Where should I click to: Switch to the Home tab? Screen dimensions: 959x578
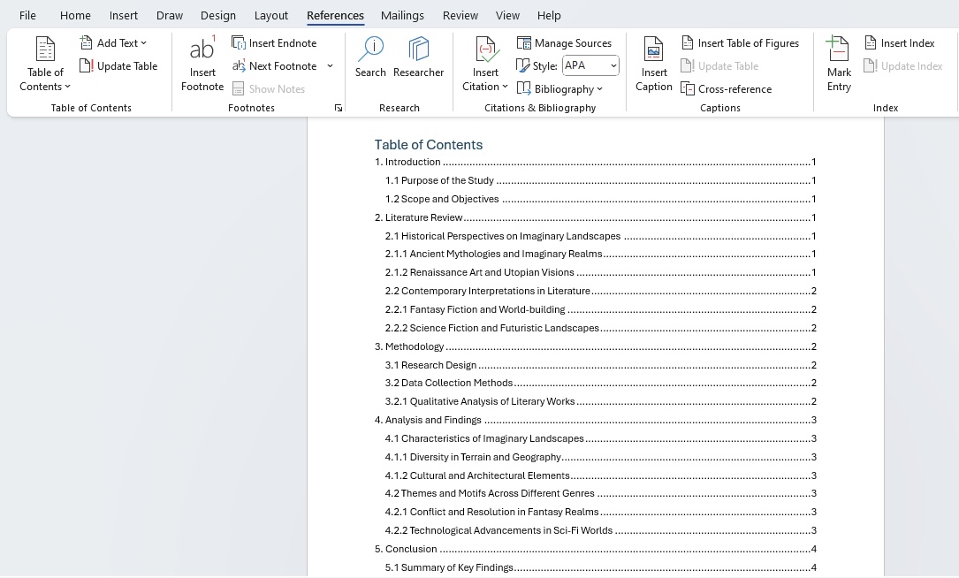[75, 15]
